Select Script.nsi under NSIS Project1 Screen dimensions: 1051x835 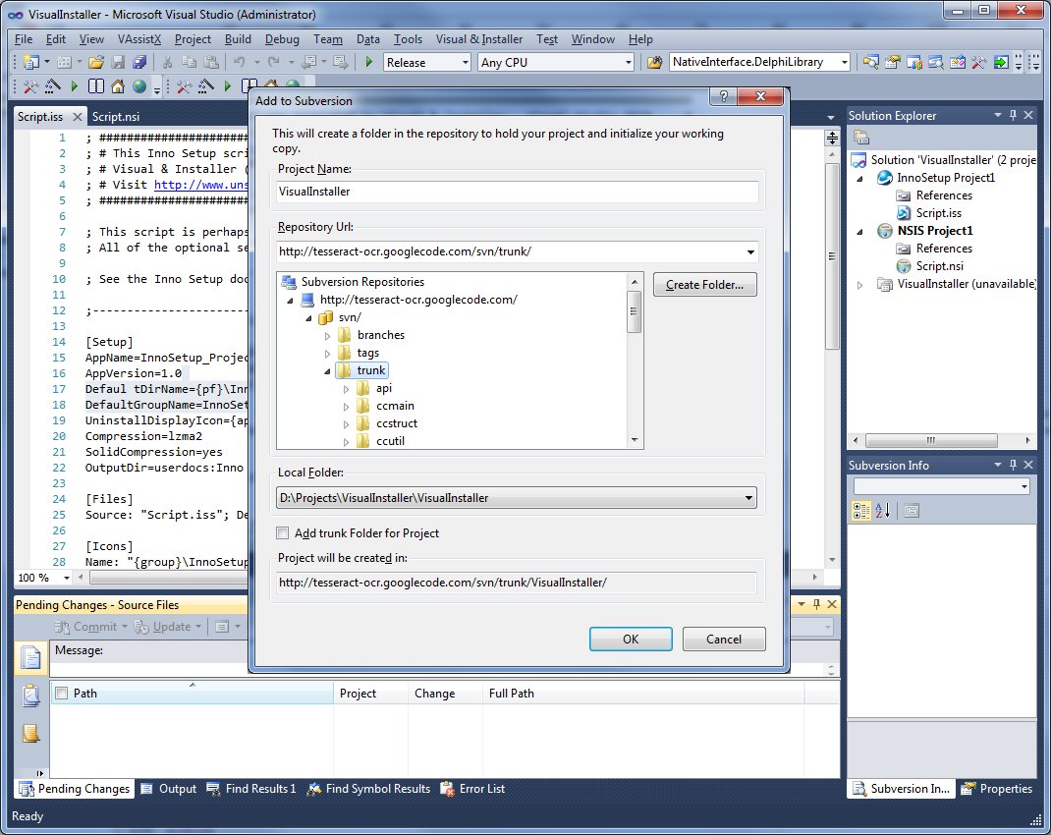pyautogui.click(x=940, y=266)
